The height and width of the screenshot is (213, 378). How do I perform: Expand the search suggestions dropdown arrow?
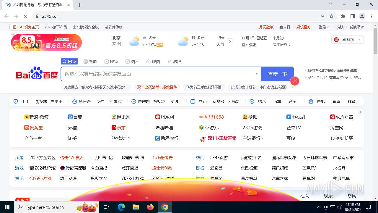pyautogui.click(x=256, y=74)
